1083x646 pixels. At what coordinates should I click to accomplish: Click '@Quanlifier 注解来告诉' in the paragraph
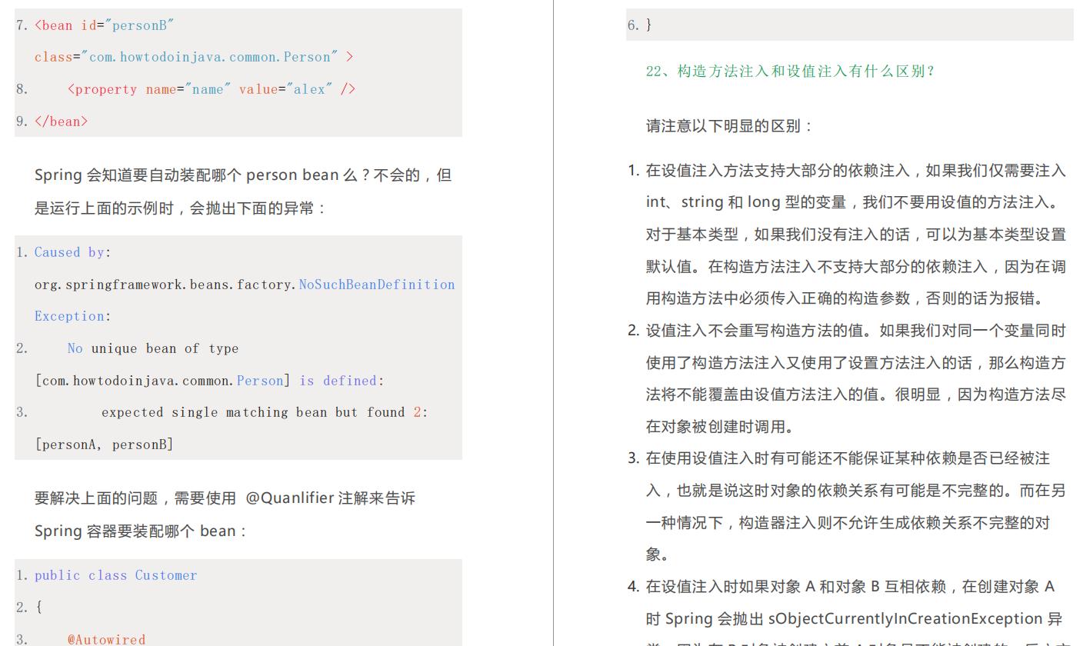click(x=330, y=498)
